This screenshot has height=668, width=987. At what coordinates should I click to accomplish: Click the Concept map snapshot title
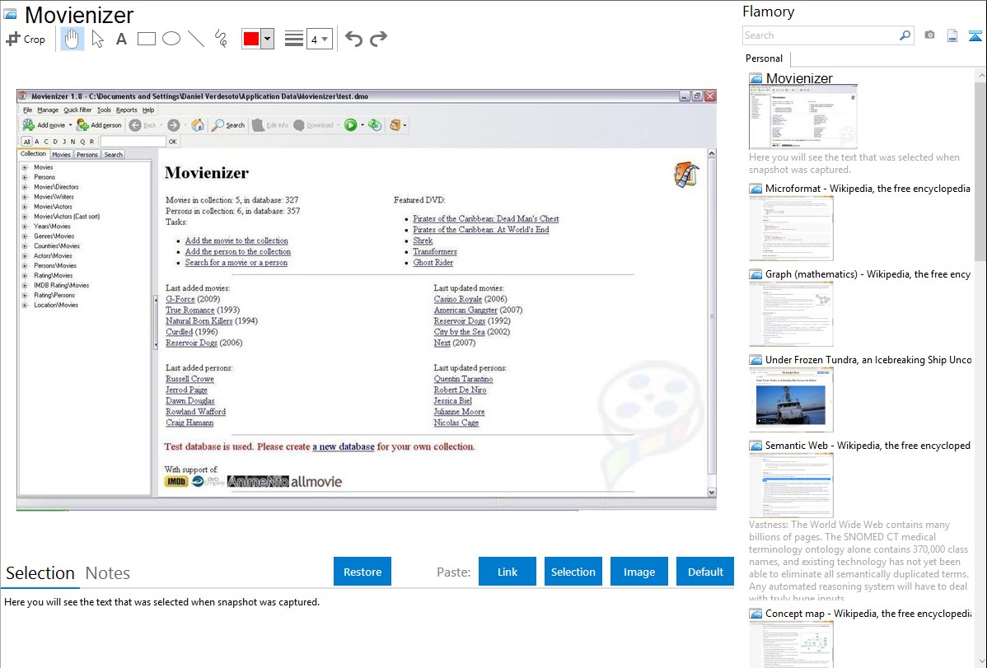(x=868, y=613)
